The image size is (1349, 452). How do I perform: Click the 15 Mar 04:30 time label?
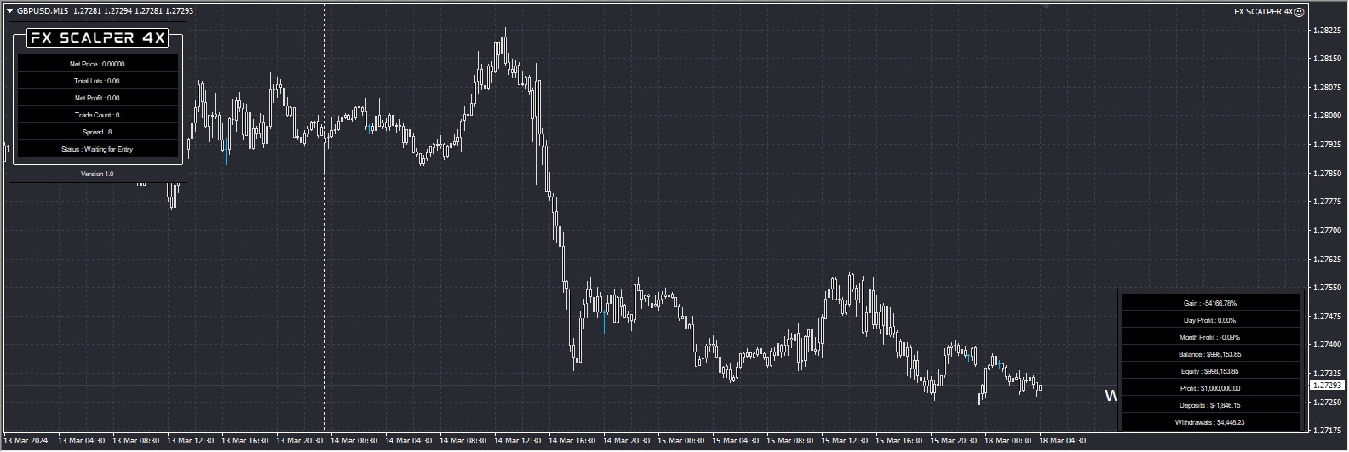pyautogui.click(x=736, y=441)
